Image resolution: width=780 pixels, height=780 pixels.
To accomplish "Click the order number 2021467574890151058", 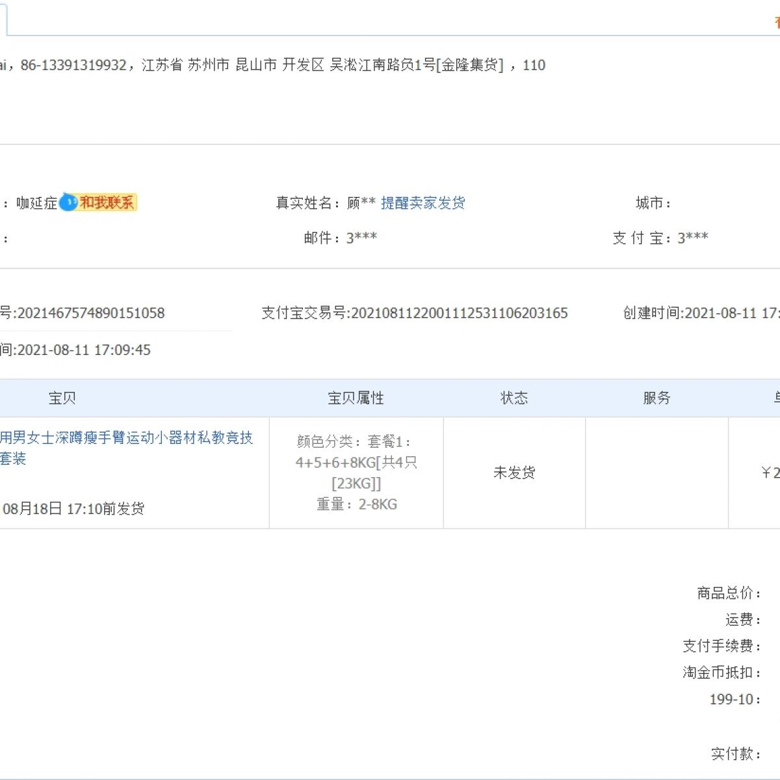I will tap(90, 313).
